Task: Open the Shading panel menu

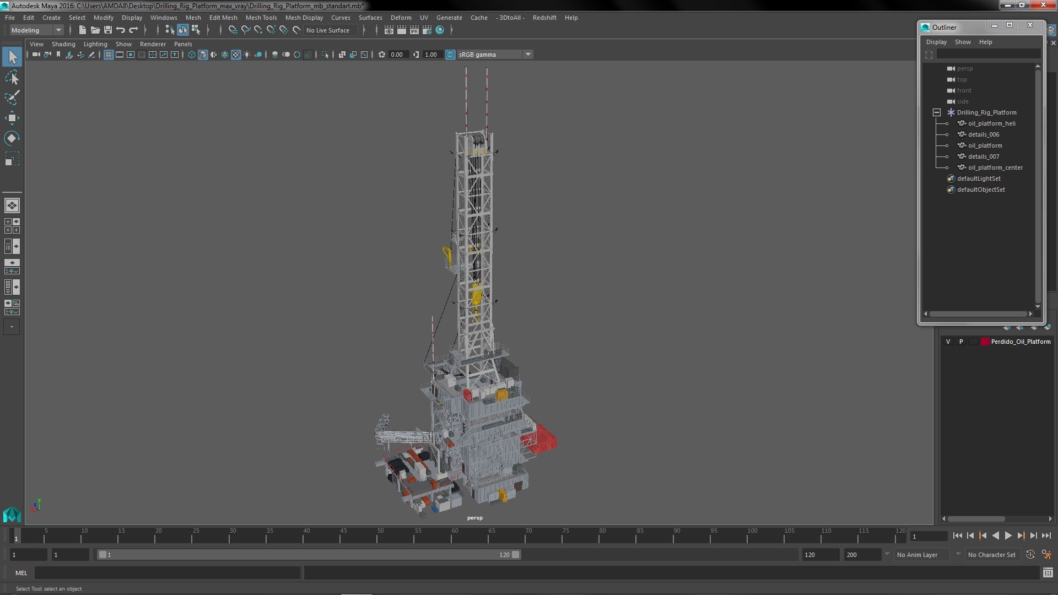Action: coord(63,44)
